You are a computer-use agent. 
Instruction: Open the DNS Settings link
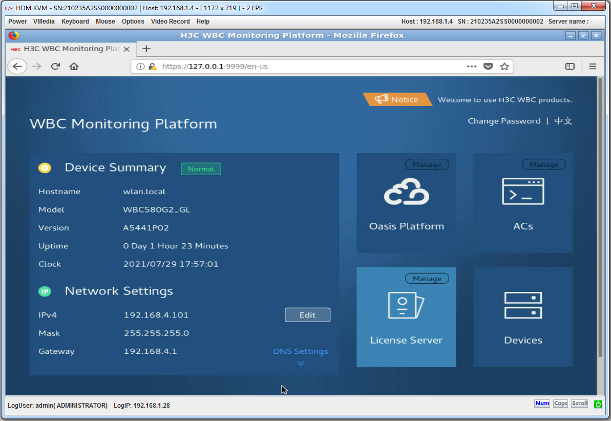301,351
